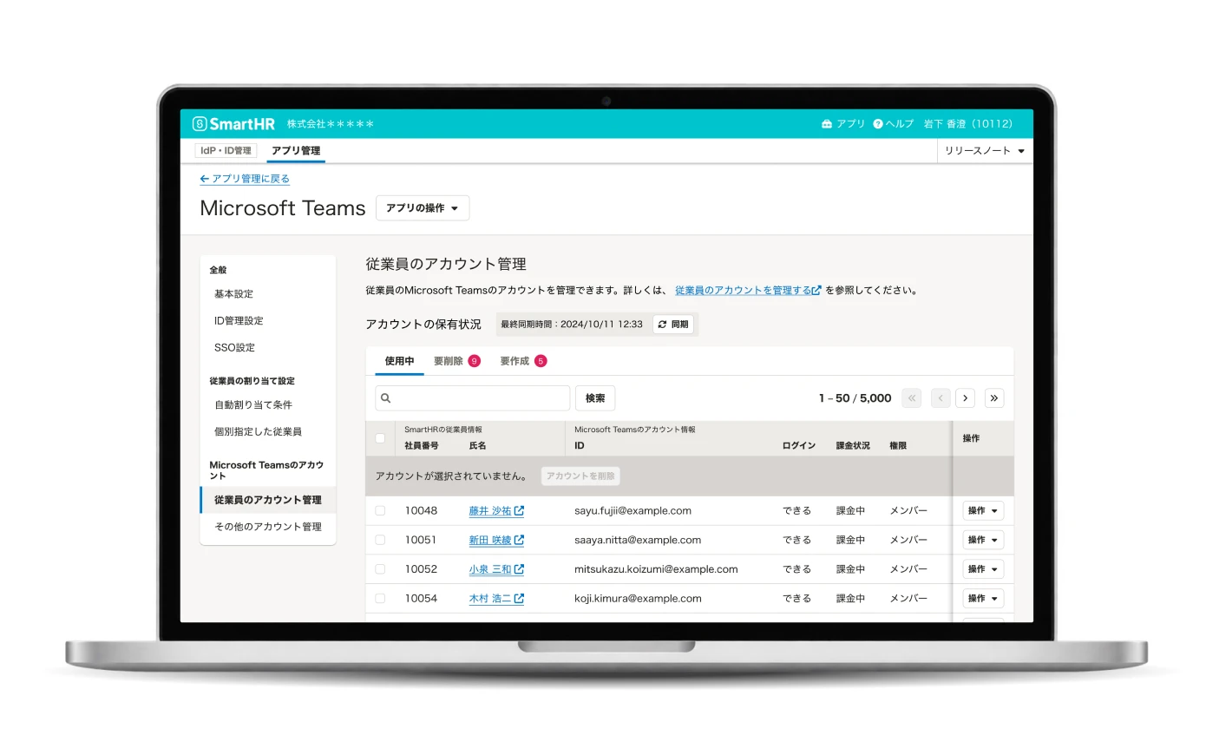Open external link icon for 新田 咲綾

(519, 540)
